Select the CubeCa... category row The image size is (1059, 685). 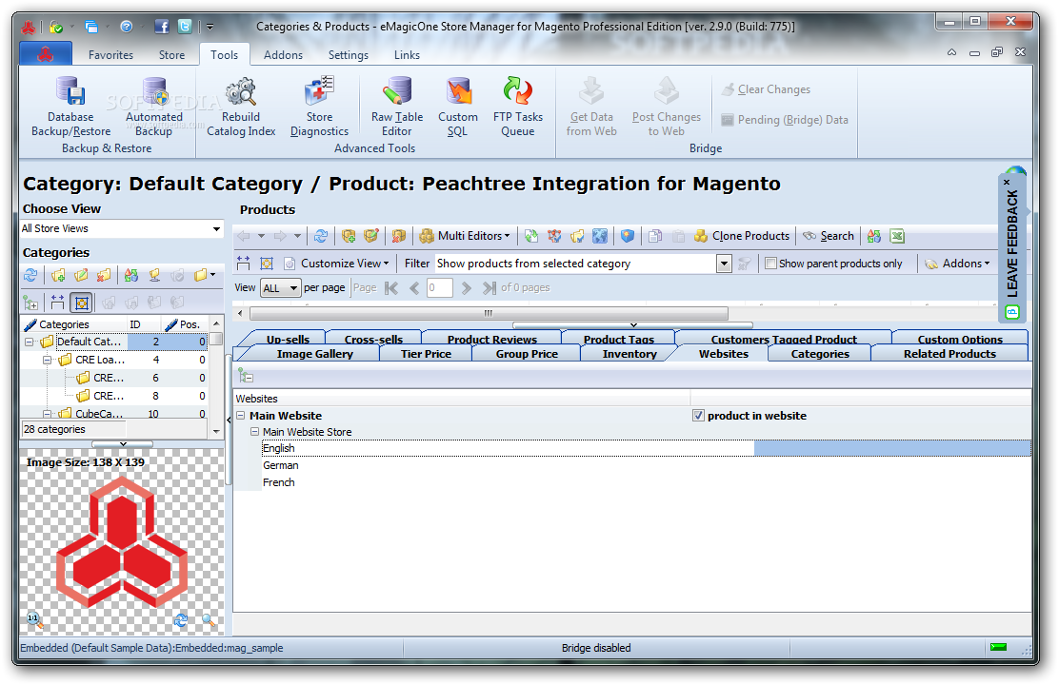click(114, 414)
